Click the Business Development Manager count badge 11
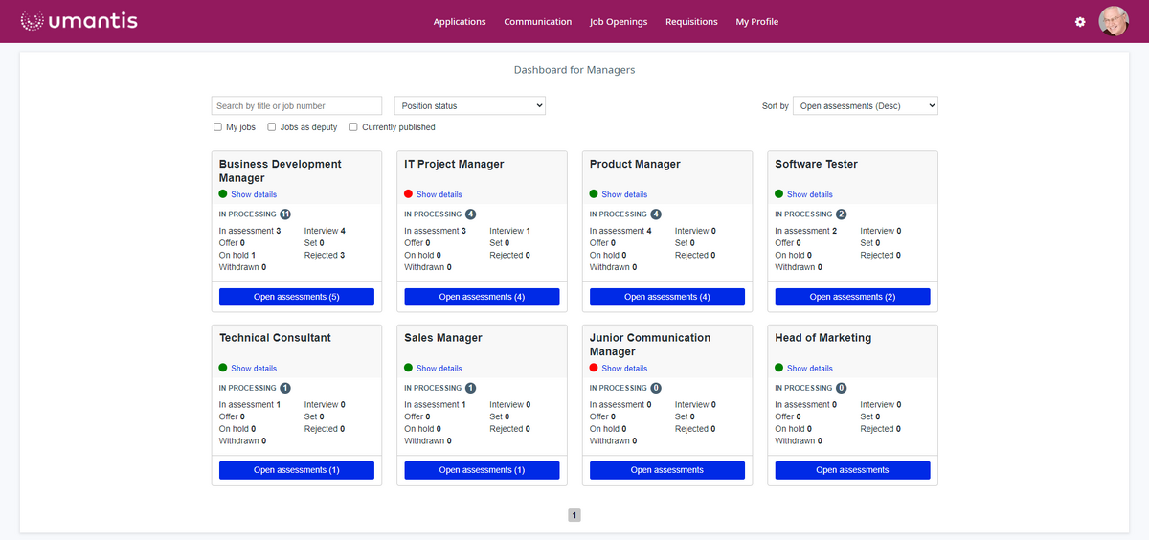 285,214
